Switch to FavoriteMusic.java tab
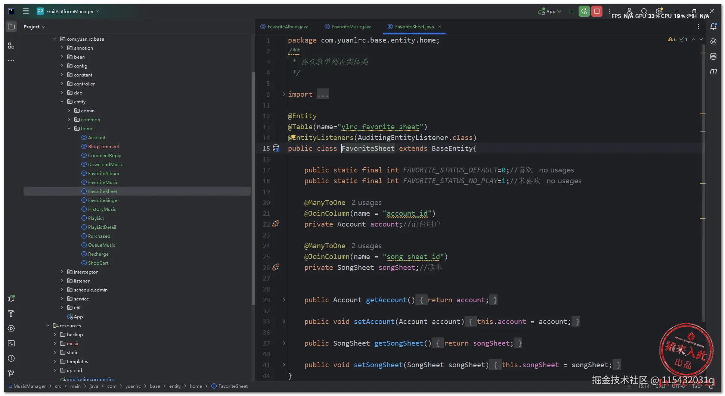The width and height of the screenshot is (725, 396). click(348, 26)
